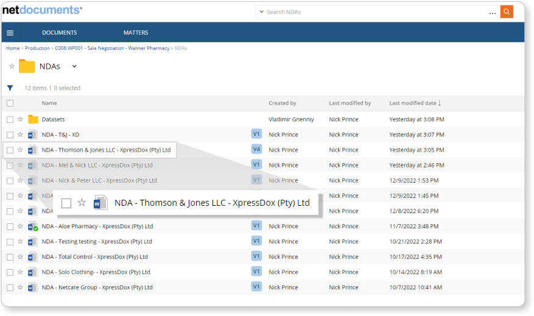
Task: Check the NDA - Thomson & Jones row checkbox in list
Action: point(10,150)
